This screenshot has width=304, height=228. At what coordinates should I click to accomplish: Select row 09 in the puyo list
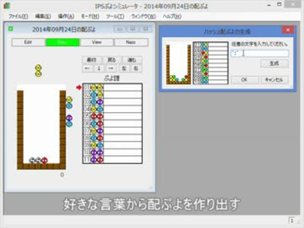(x=112, y=145)
